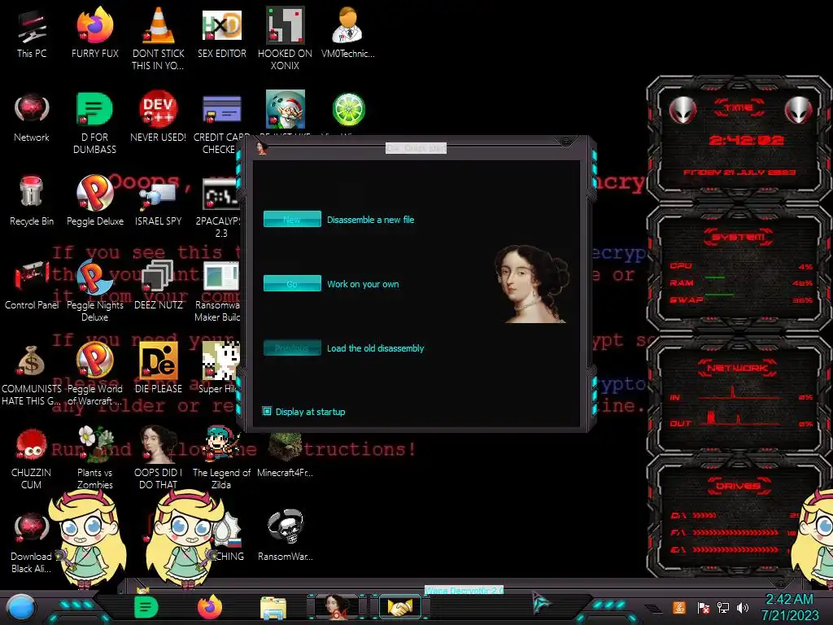Switch to the handshake app on the taskbar
The image size is (833, 625).
[x=400, y=607]
